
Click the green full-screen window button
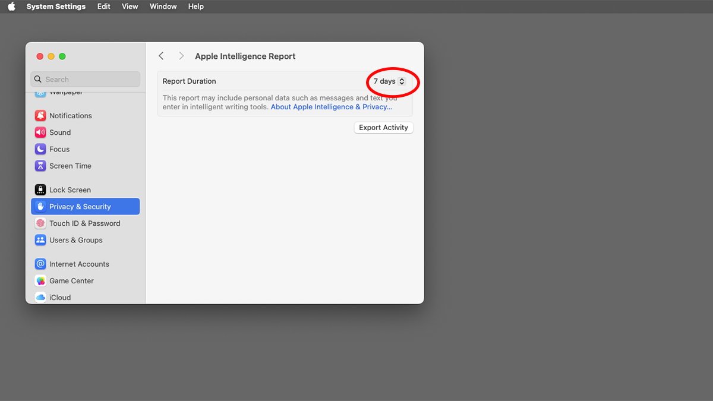click(62, 56)
